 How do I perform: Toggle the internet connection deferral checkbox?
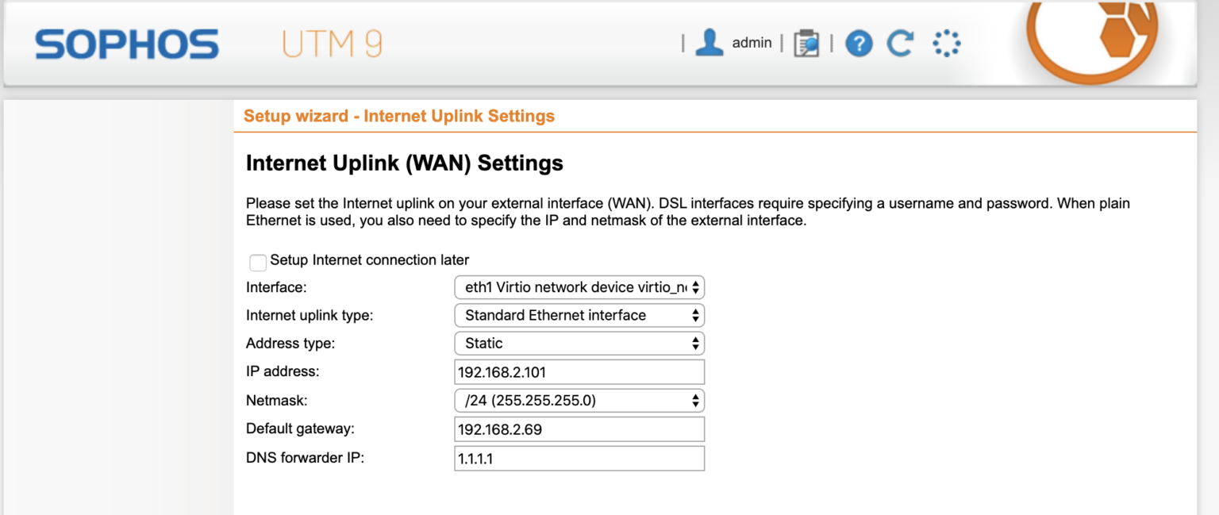tap(257, 262)
